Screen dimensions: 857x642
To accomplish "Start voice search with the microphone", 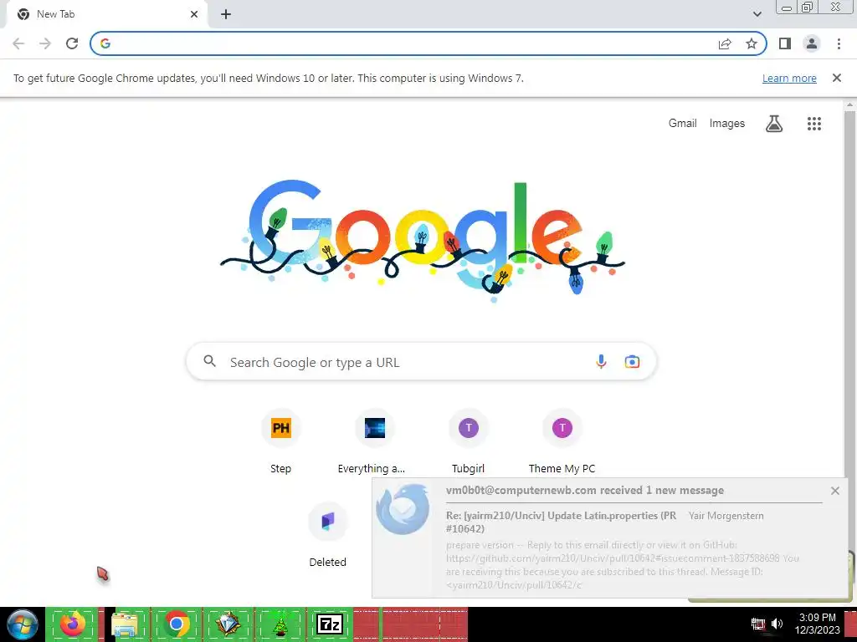I will [601, 361].
